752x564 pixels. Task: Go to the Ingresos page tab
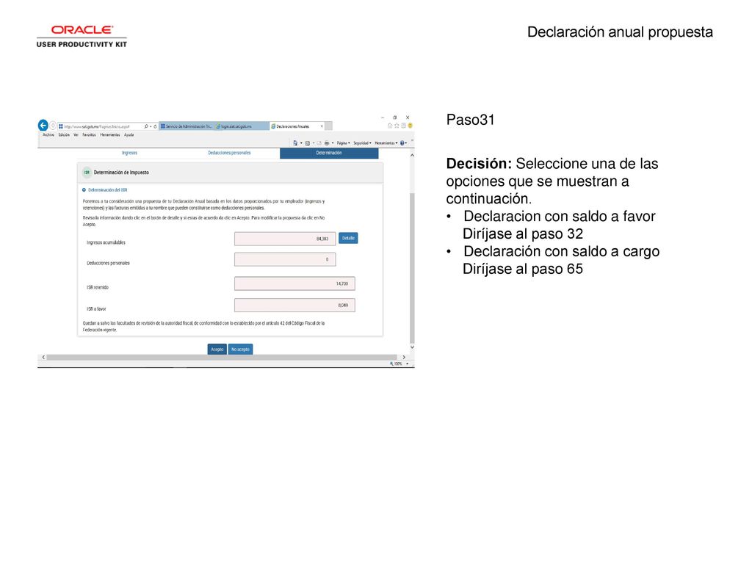point(129,153)
